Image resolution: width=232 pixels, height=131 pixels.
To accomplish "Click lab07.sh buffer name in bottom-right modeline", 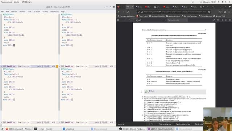I will [x=69, y=123].
